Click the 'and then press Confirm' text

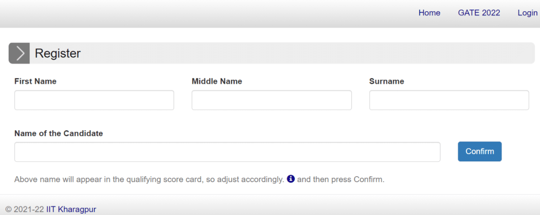coord(341,179)
